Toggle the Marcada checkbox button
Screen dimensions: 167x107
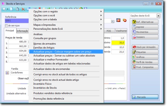[145, 97]
